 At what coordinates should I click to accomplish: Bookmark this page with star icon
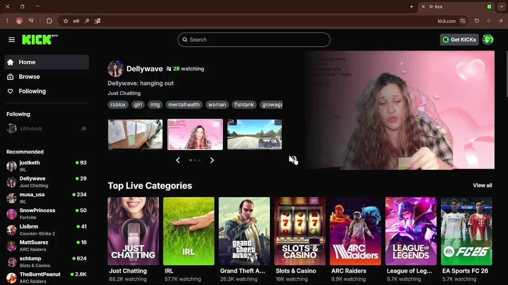pyautogui.click(x=65, y=21)
